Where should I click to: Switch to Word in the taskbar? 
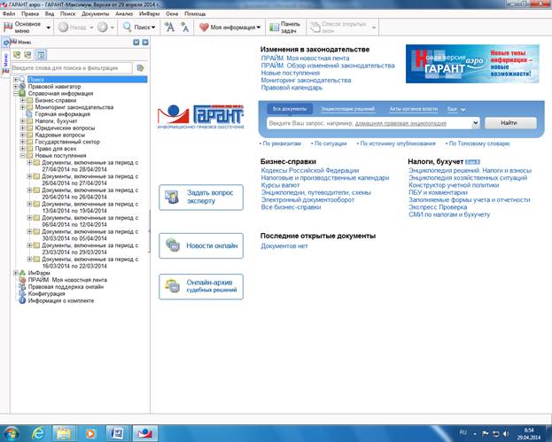(x=117, y=433)
